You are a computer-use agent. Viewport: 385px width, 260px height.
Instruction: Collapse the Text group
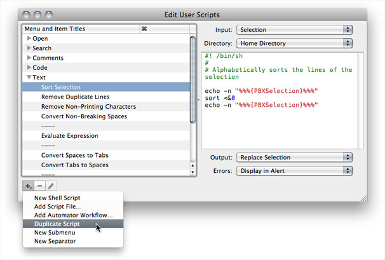tap(29, 78)
